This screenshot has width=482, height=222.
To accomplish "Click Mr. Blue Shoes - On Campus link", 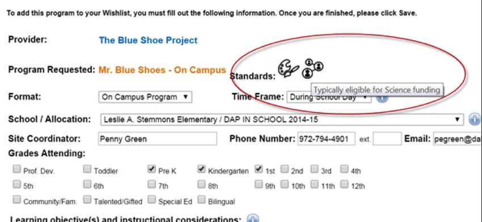I will point(162,70).
